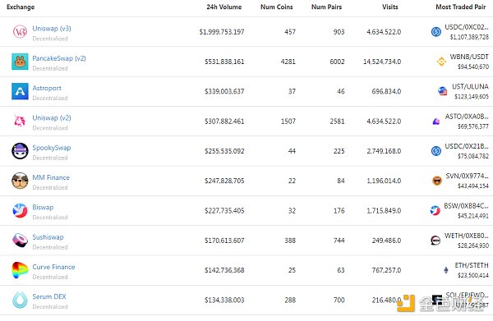Sort by Visits column header
The width and height of the screenshot is (493, 321).
click(390, 7)
